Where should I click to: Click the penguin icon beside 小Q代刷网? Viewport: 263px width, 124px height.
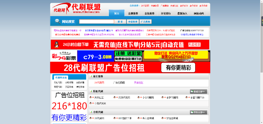point(139,97)
